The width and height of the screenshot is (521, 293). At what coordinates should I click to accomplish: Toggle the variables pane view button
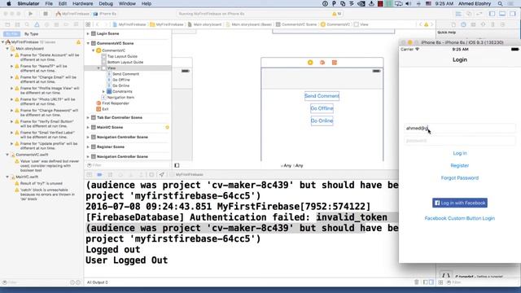425,282
